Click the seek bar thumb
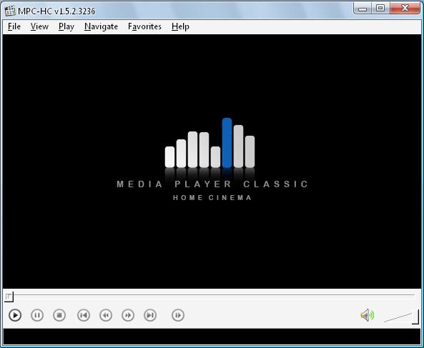Viewport: 424px width, 348px height. [x=9, y=297]
